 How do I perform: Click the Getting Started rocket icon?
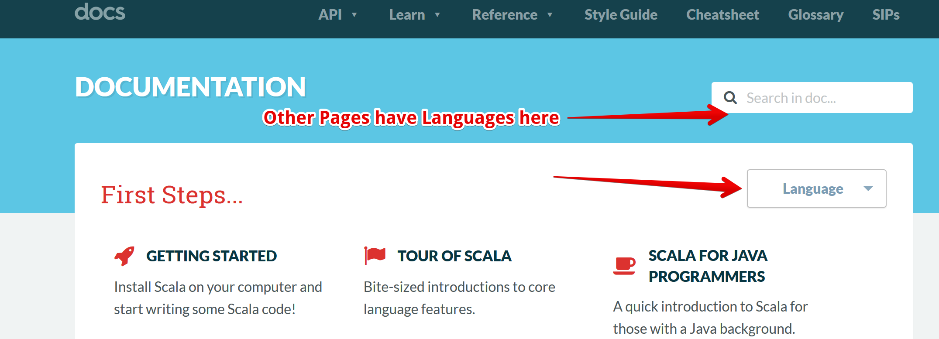tap(124, 256)
